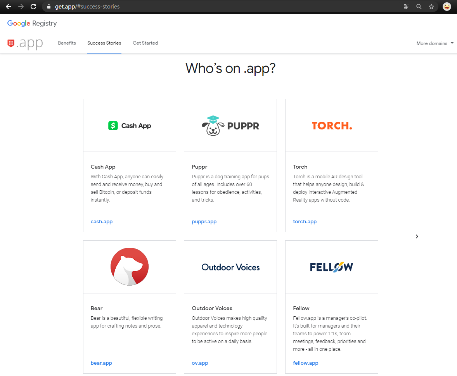457x376 pixels.
Task: Open the browser profile avatar
Action: click(x=447, y=7)
